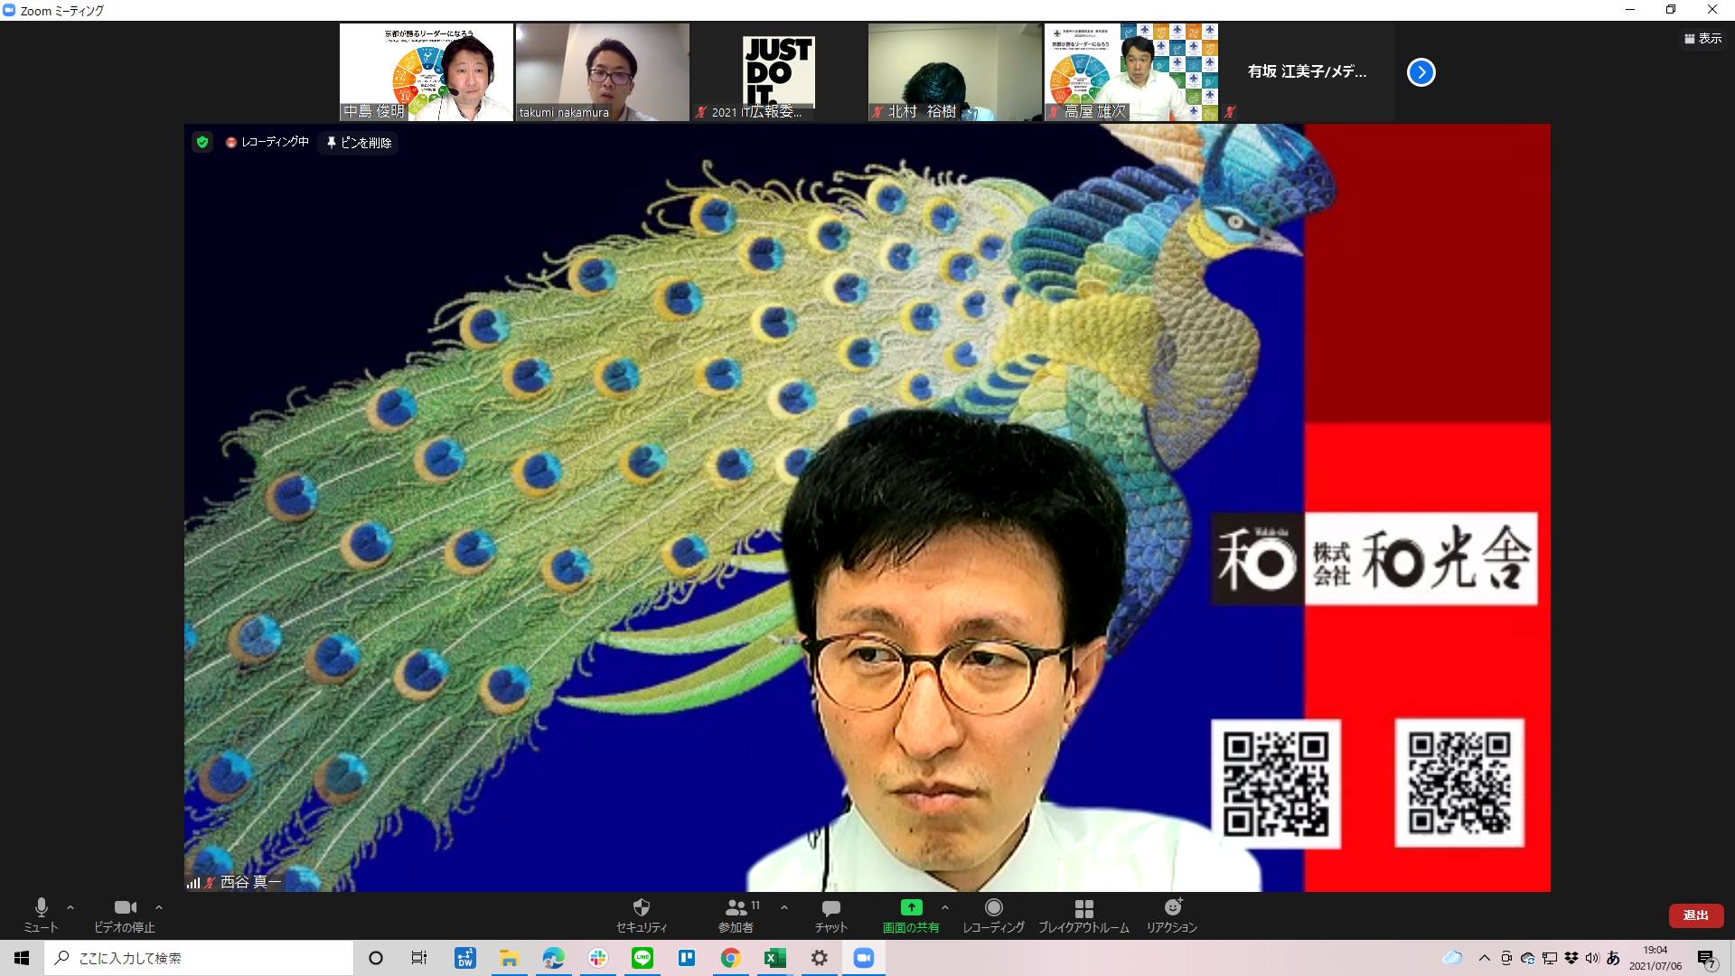Open the Participants (参加者) panel
The height and width of the screenshot is (976, 1735).
736,915
